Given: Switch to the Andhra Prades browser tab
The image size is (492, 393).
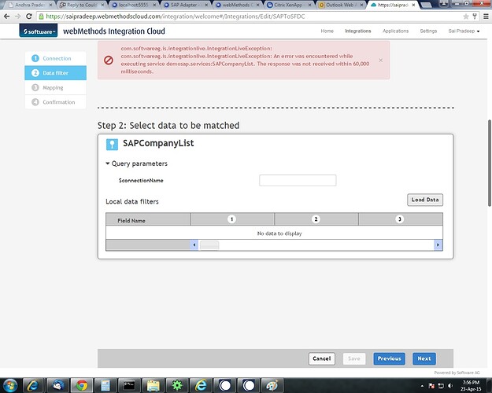Looking at the screenshot, I should [x=29, y=5].
